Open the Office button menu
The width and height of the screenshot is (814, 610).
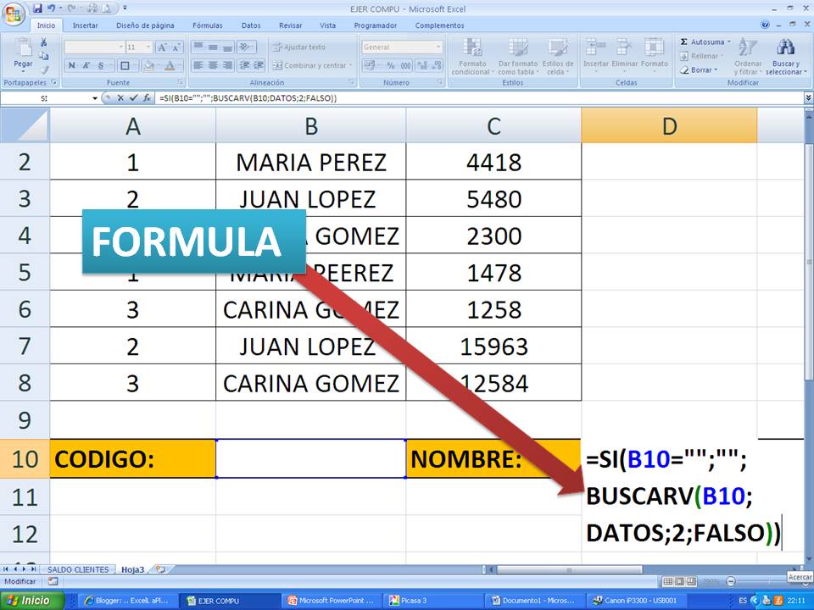14,14
